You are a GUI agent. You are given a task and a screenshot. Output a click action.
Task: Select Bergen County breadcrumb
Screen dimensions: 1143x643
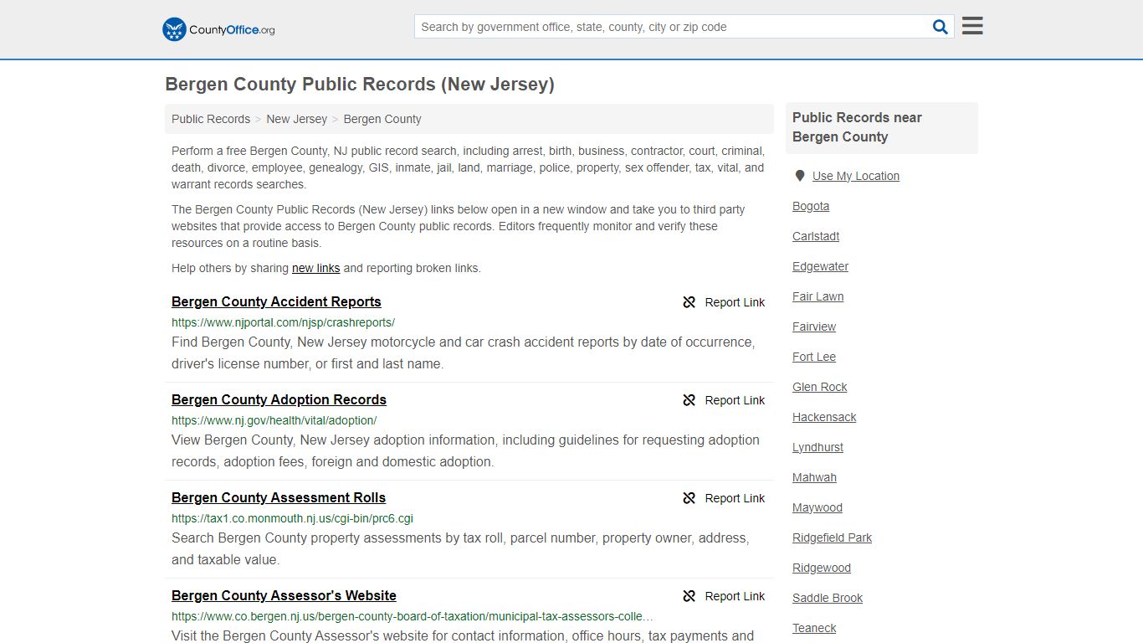click(x=382, y=119)
